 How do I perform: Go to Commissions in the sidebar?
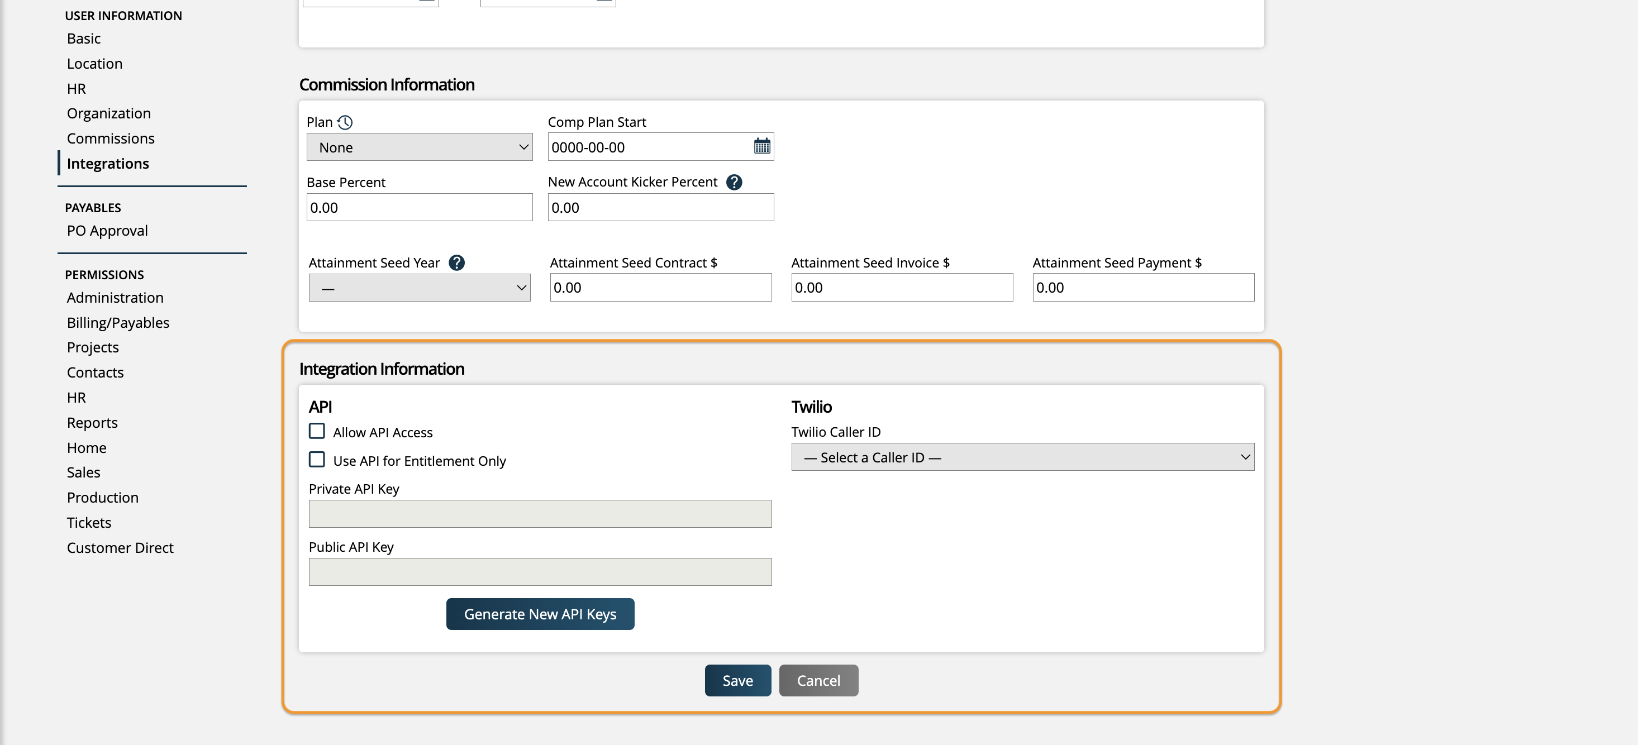(x=111, y=139)
